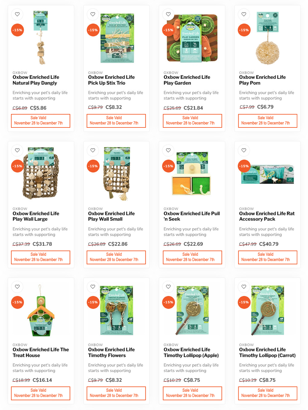Toggle heart on Timothy Lollipop (Apple)
The width and height of the screenshot is (308, 410).
pyautogui.click(x=168, y=287)
